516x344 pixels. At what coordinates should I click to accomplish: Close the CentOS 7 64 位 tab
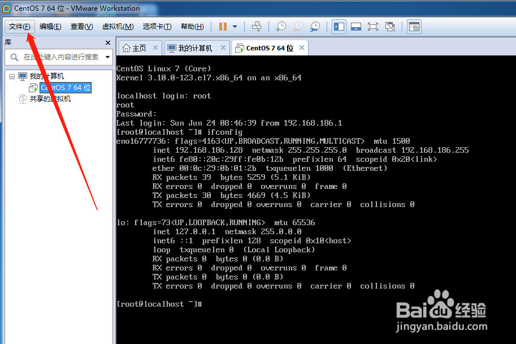(x=301, y=48)
